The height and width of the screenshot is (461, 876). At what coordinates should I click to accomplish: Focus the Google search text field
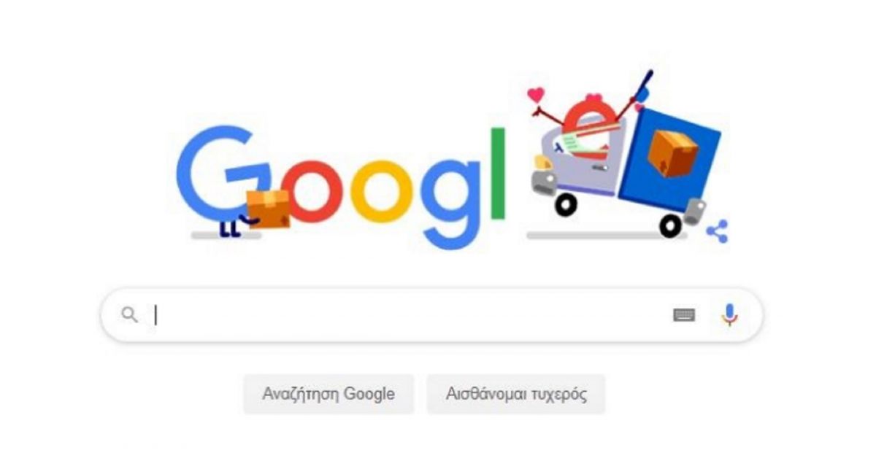[431, 315]
